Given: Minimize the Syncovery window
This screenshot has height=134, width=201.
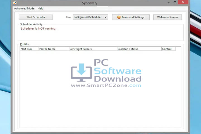Looking at the screenshot, I should [x=169, y=3].
